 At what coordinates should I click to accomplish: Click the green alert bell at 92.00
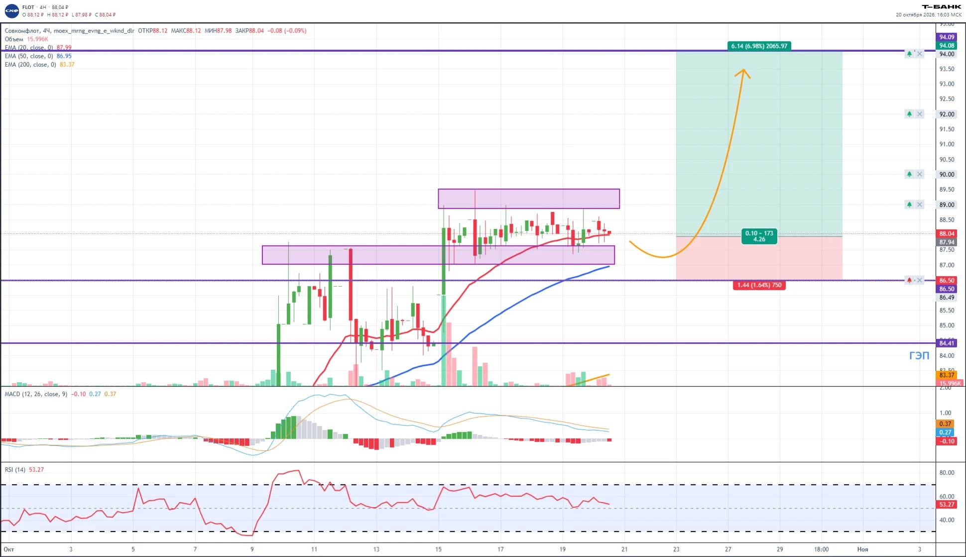pos(909,114)
